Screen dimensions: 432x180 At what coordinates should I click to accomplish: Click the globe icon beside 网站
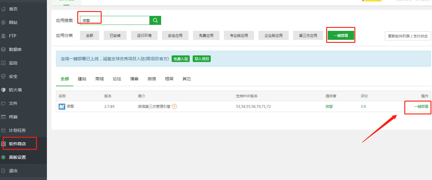(4, 22)
